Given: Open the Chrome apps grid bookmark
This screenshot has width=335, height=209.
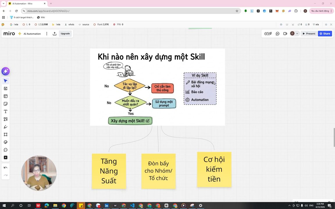Looking at the screenshot, I should [3, 17].
